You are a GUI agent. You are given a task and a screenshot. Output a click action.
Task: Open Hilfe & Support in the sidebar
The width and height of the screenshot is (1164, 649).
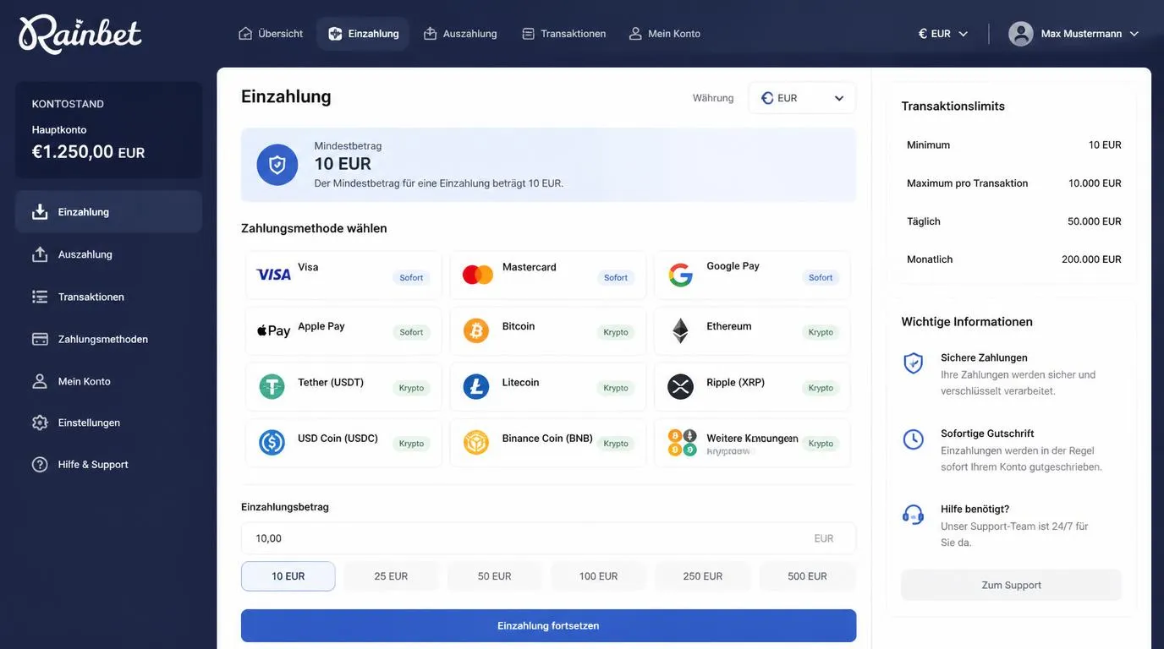point(108,465)
